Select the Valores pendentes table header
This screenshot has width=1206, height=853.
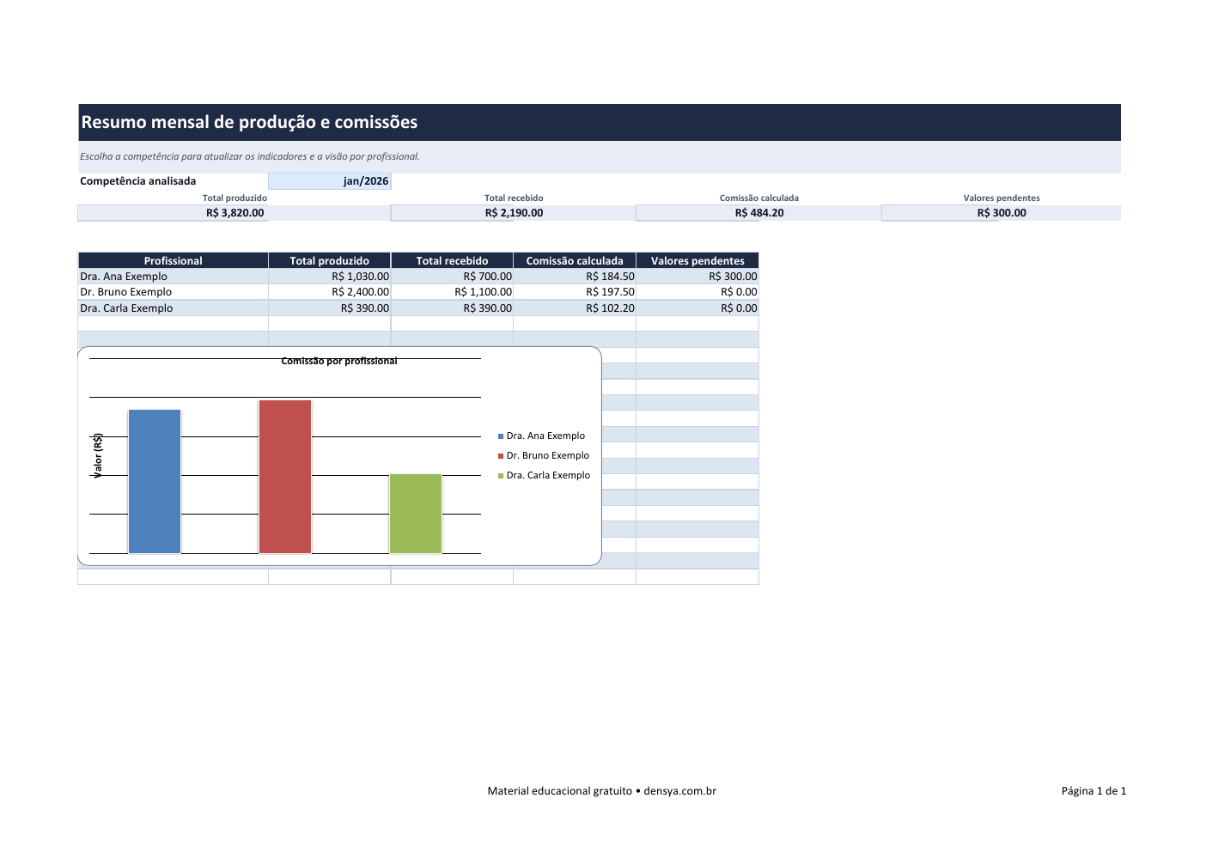point(697,260)
